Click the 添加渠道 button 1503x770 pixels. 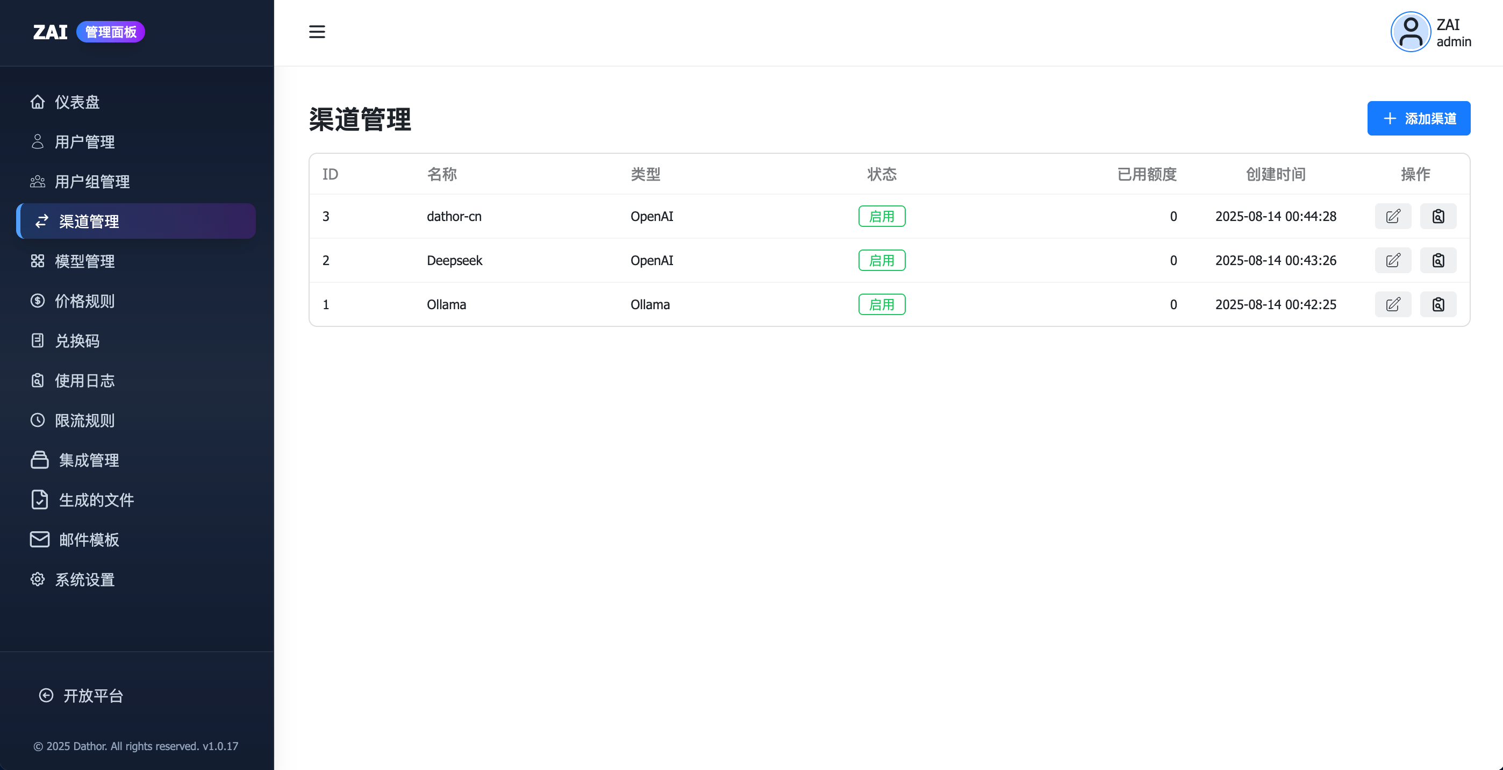1418,118
